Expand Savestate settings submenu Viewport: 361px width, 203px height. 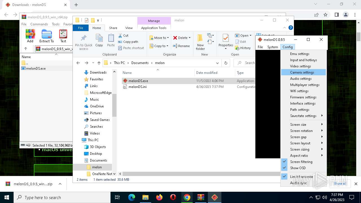coord(303,116)
